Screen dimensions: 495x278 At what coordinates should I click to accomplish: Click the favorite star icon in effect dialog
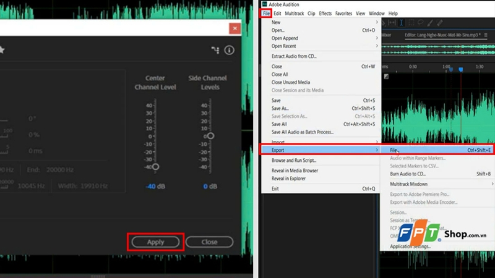pyautogui.click(x=2, y=50)
